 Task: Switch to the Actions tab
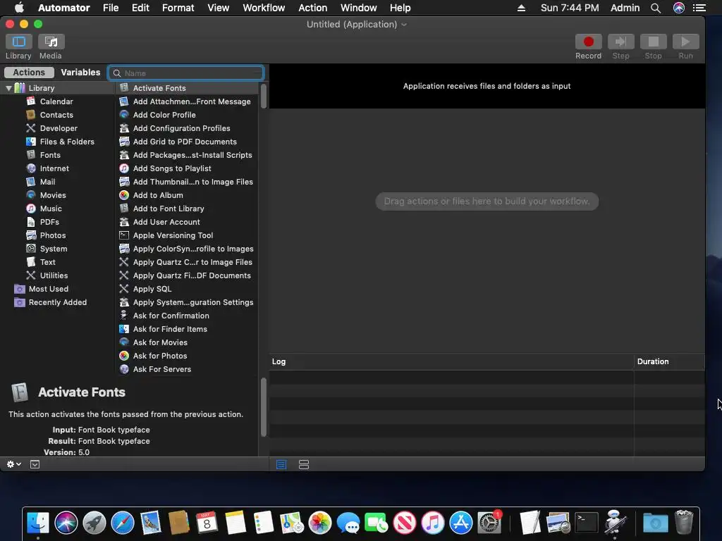point(29,73)
